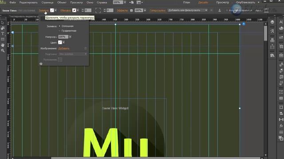Open the Layers panel icon
284x159 pixels.
tap(272, 22)
